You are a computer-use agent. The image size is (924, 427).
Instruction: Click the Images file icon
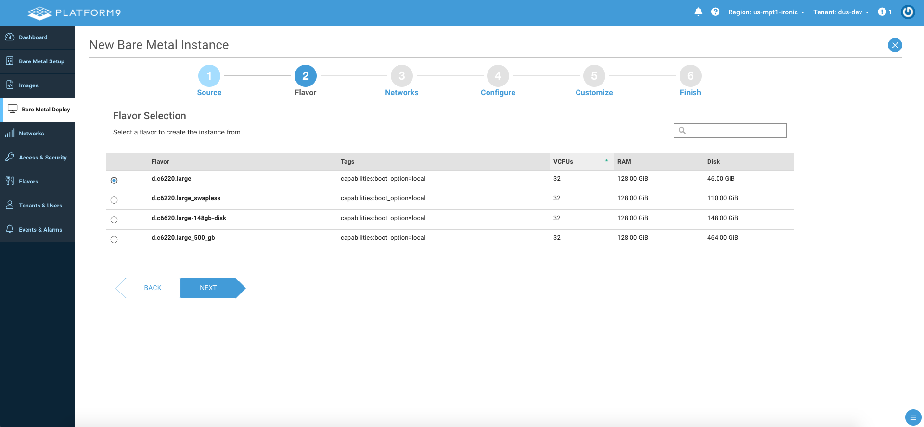coord(10,85)
